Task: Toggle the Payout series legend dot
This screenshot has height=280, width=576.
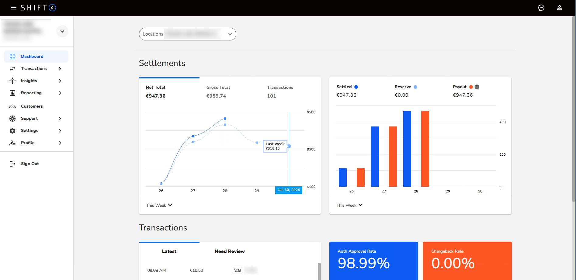Action: [x=471, y=87]
